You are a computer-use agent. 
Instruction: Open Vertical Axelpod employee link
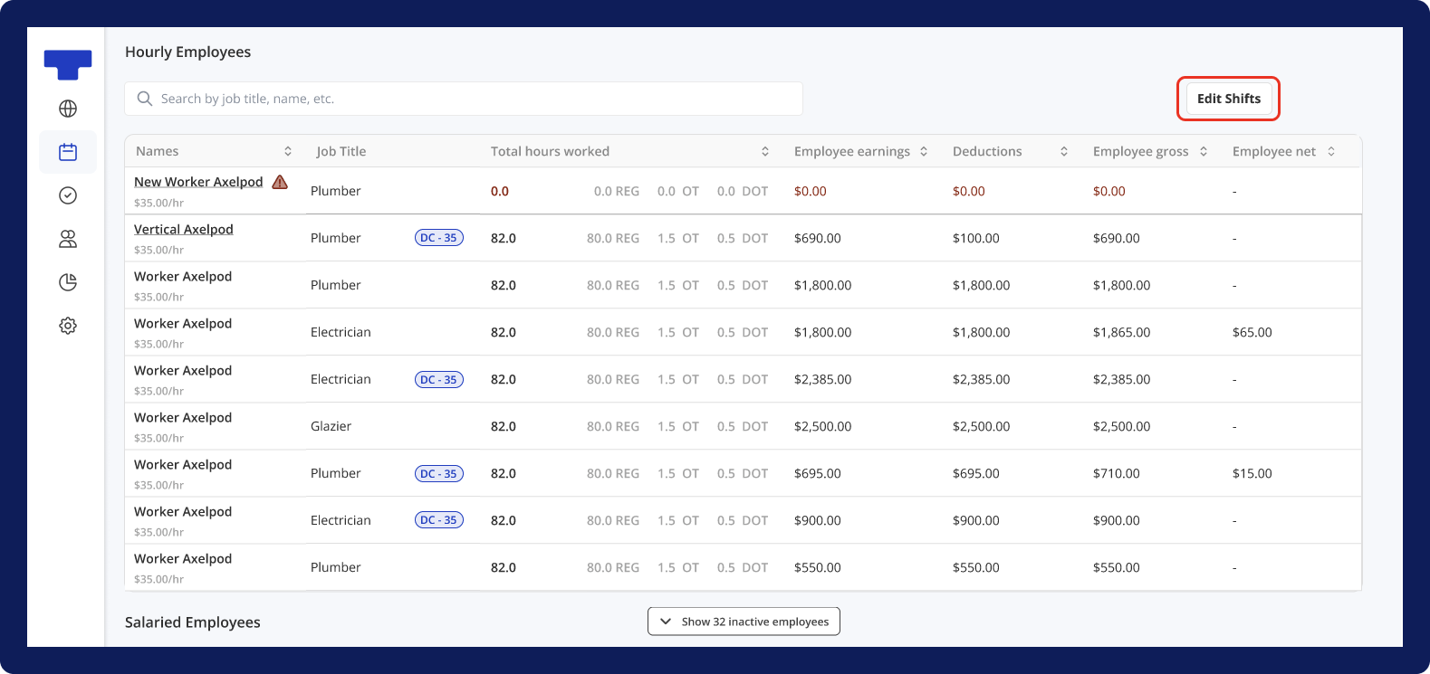pyautogui.click(x=184, y=229)
